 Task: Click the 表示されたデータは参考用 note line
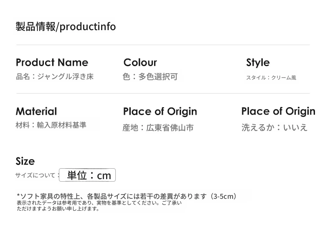(99, 203)
